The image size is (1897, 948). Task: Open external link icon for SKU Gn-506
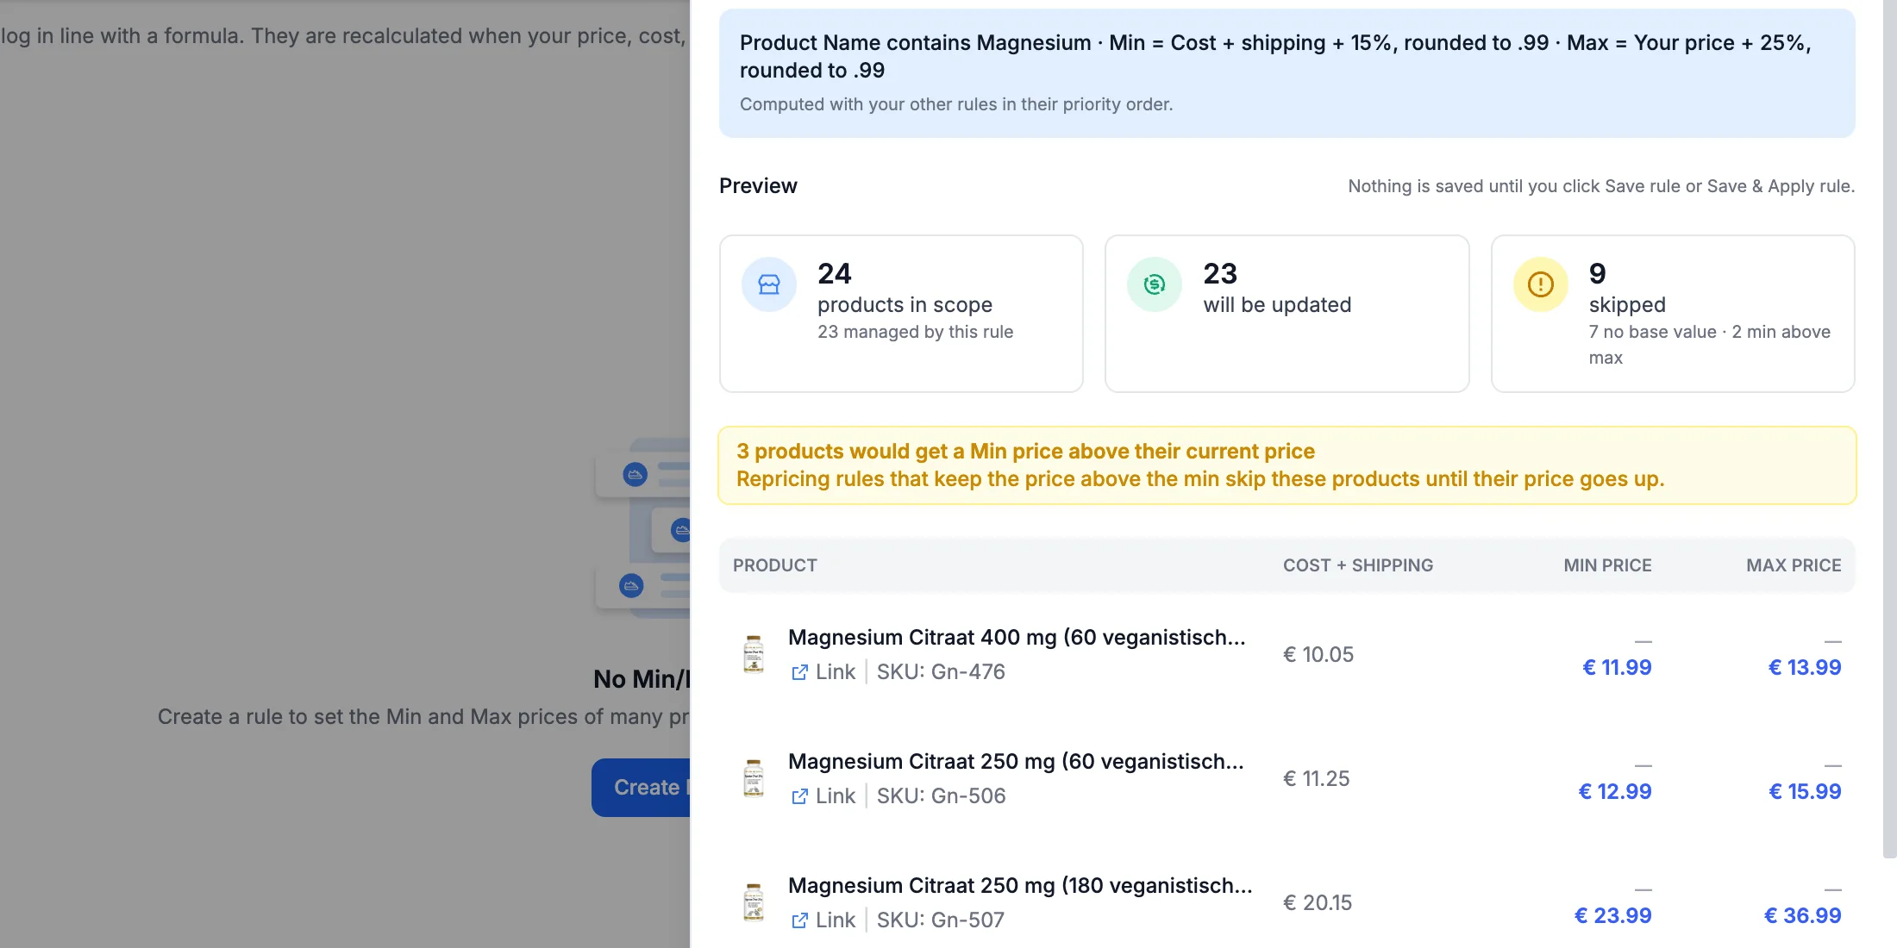[799, 796]
